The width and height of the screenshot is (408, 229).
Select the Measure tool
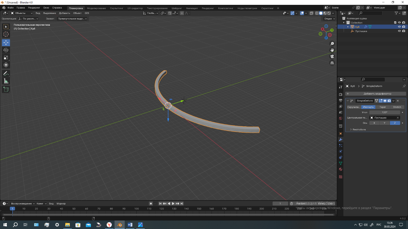6,81
